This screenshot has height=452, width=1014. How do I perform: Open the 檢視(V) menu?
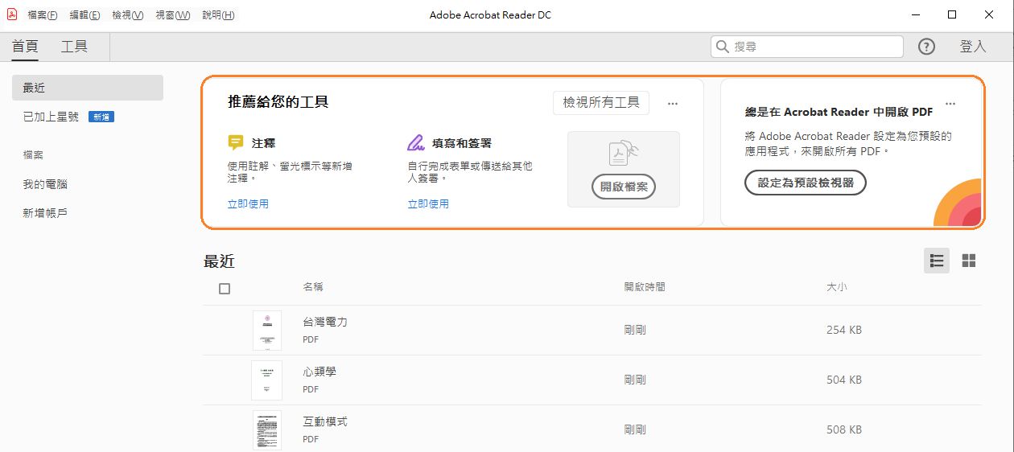pos(128,15)
